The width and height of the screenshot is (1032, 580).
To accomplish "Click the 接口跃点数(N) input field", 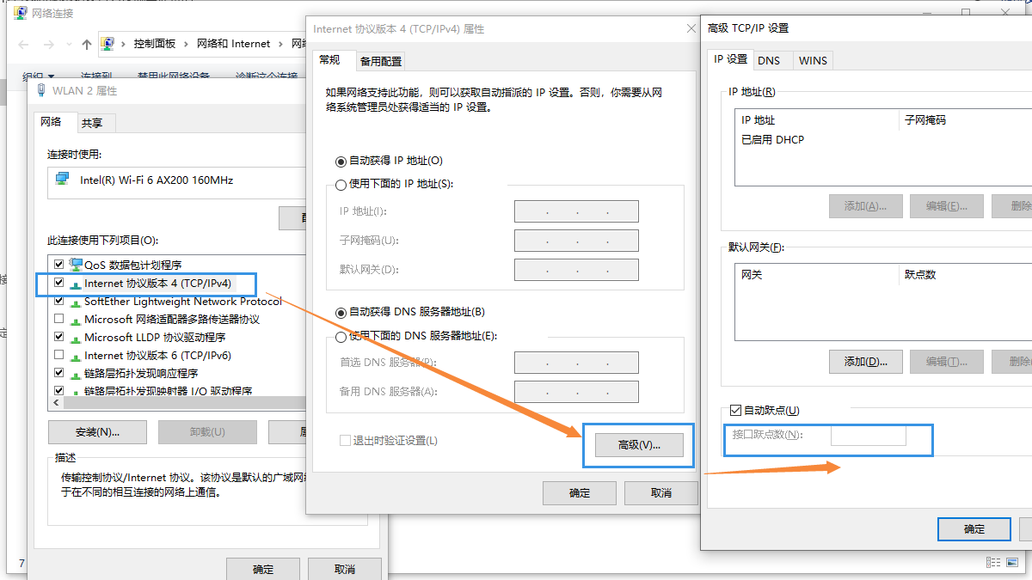I will [869, 435].
